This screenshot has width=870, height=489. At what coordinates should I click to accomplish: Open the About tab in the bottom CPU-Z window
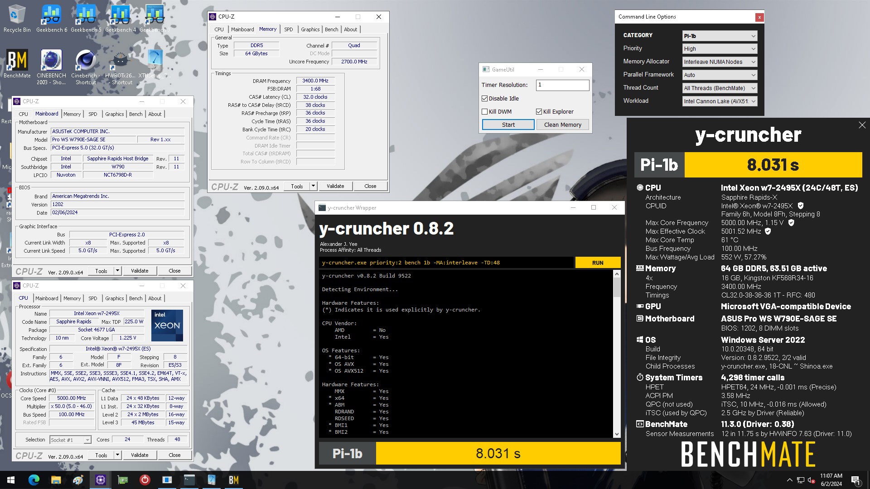[x=155, y=298]
